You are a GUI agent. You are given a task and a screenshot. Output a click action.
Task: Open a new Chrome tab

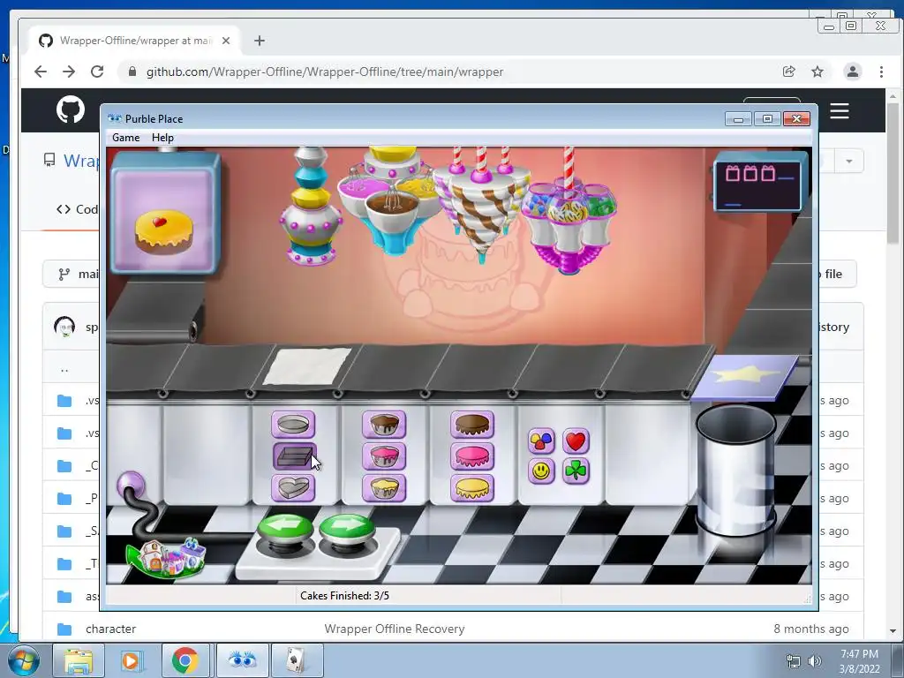tap(260, 41)
